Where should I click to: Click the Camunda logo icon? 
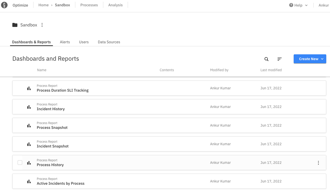tap(4, 5)
